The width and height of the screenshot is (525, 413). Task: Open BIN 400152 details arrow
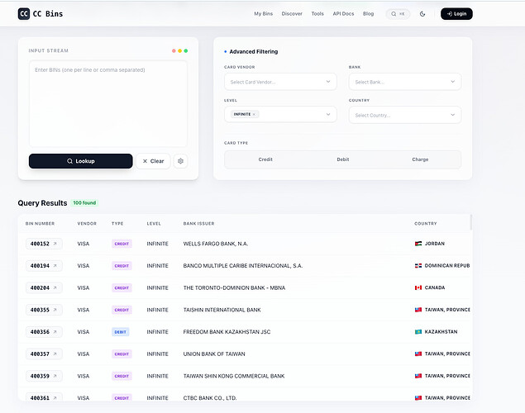[55, 244]
